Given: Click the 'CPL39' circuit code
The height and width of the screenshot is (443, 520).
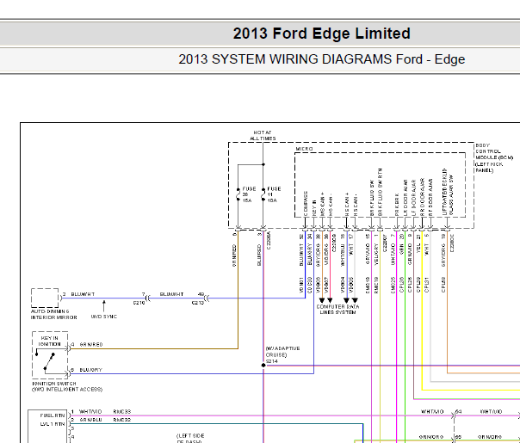Looking at the screenshot, I should tap(418, 285).
